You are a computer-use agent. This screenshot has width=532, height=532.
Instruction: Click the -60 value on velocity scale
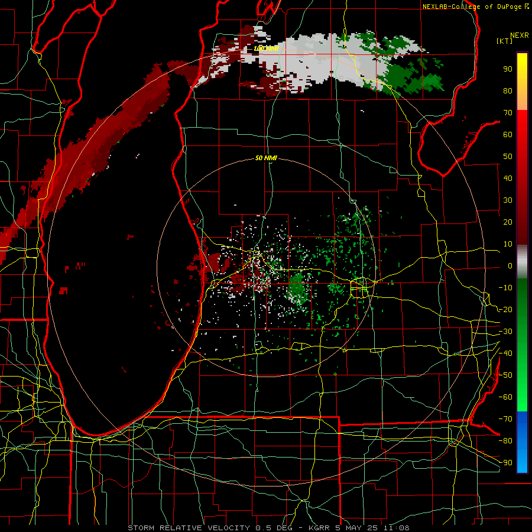tap(505, 397)
